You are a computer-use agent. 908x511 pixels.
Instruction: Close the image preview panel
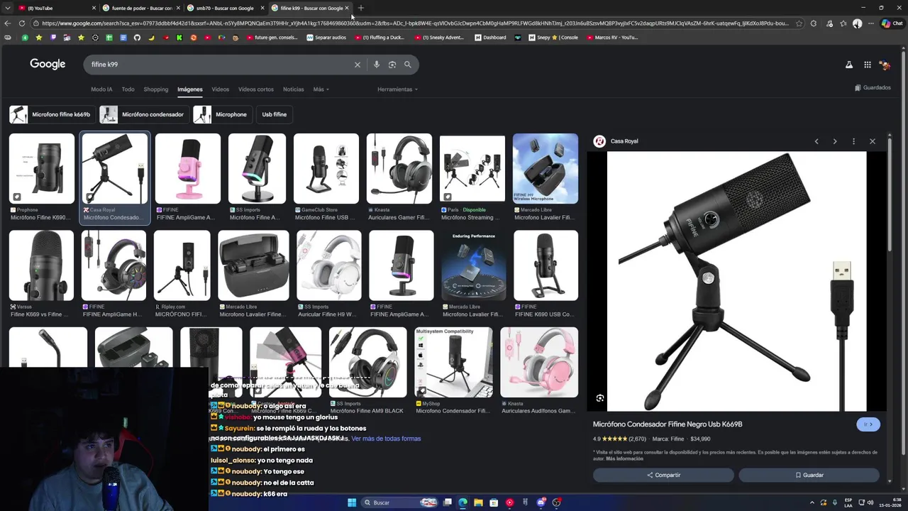(x=873, y=141)
